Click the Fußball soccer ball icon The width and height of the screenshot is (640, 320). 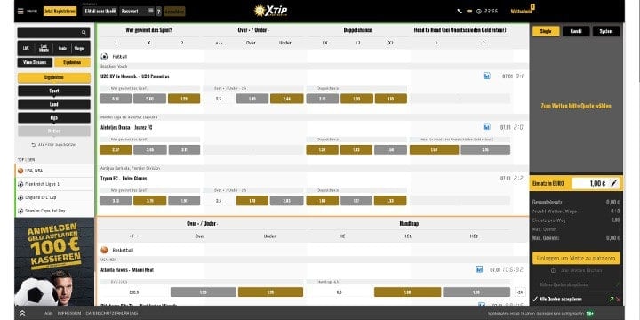point(104,57)
